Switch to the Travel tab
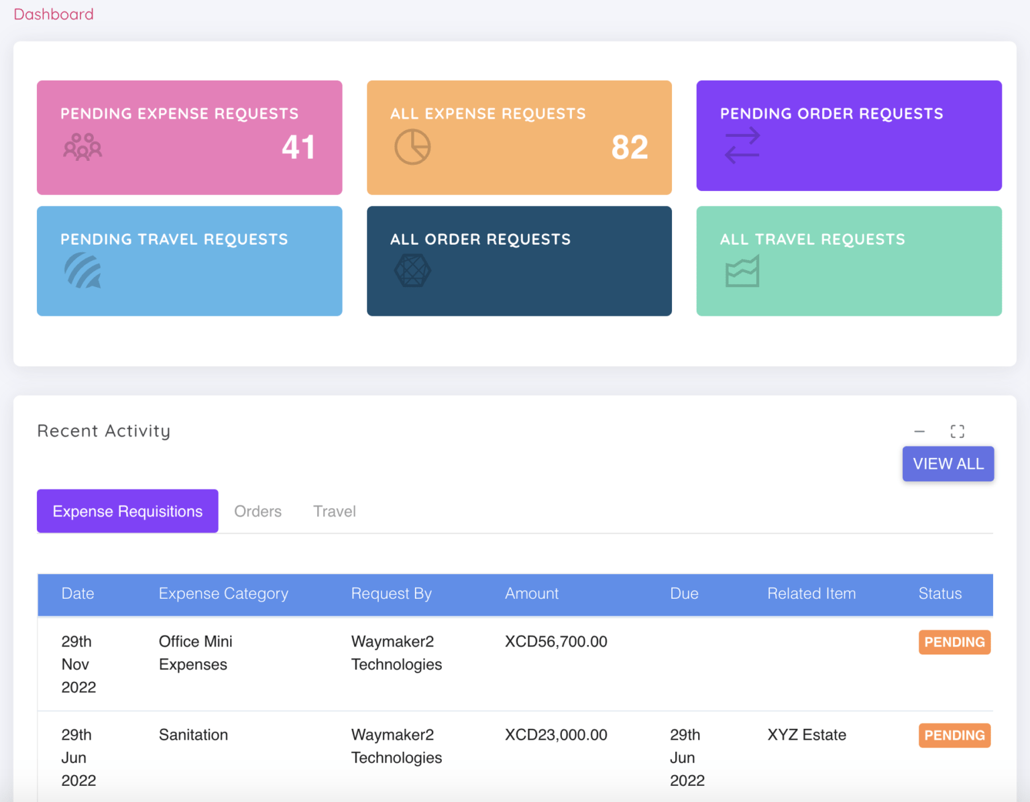1030x802 pixels. tap(335, 511)
